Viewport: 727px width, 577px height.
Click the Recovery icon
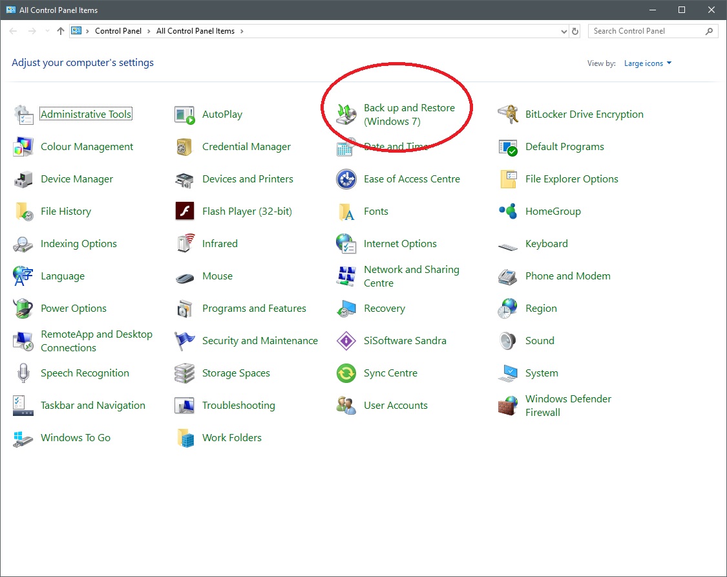click(346, 309)
